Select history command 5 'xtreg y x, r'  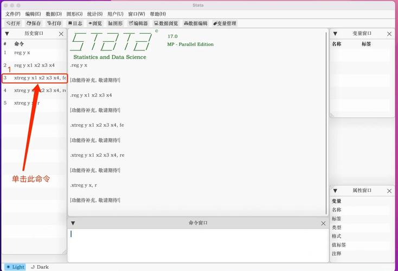34,103
